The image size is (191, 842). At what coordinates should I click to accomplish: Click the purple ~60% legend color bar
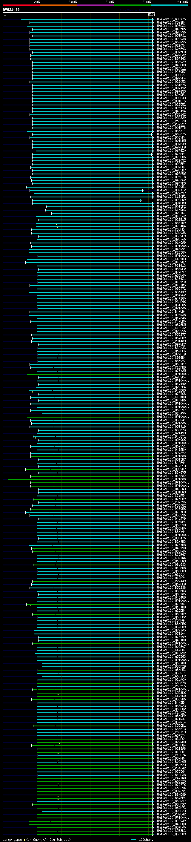96,5
